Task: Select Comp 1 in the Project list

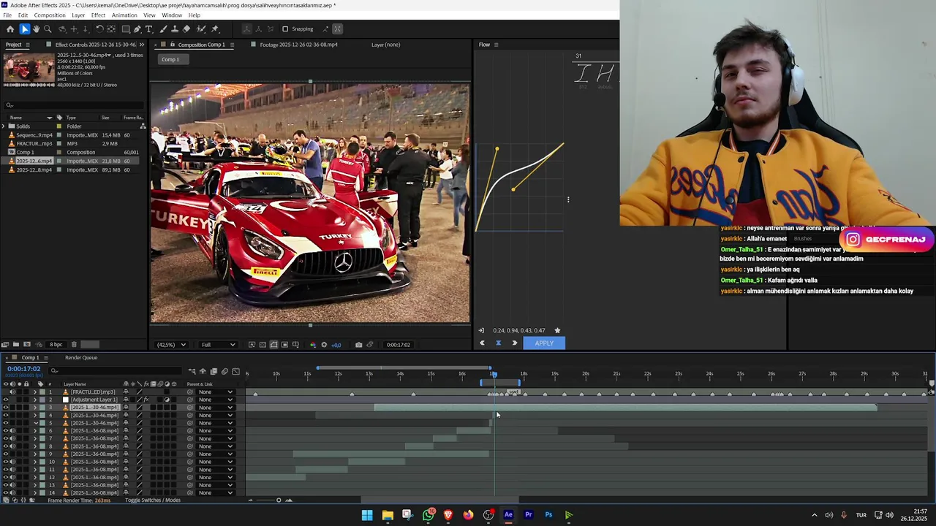Action: 26,152
